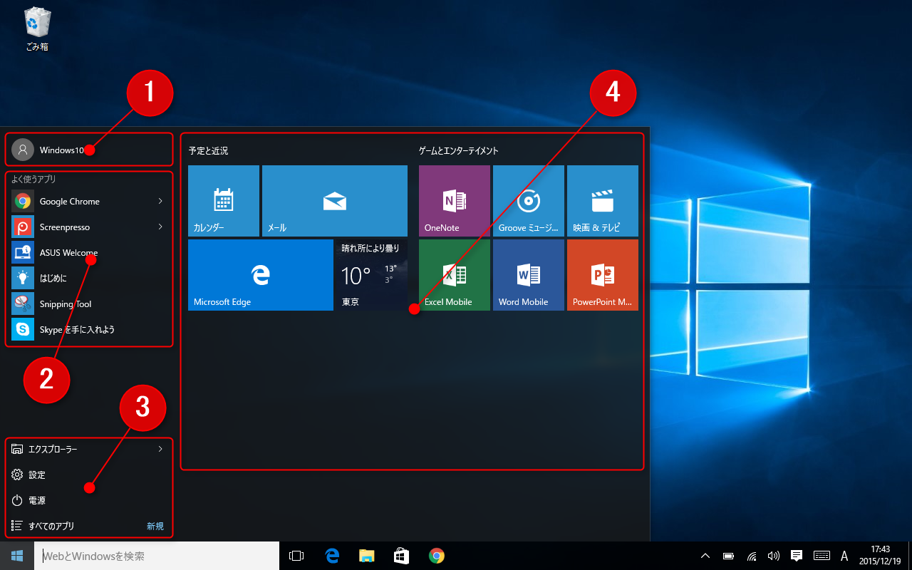The width and height of the screenshot is (912, 570).
Task: Open the OneNote tile
Action: (455, 201)
